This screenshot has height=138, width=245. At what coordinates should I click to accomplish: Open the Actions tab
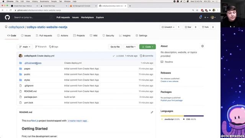tap(62, 36)
